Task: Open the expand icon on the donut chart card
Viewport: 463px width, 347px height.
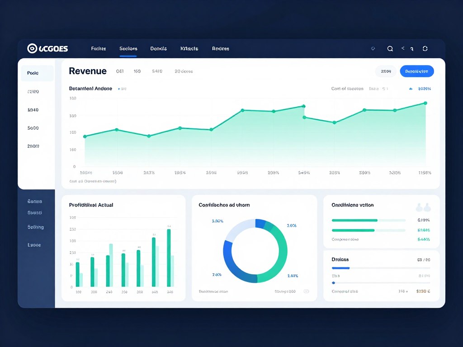Action: pyautogui.click(x=307, y=291)
